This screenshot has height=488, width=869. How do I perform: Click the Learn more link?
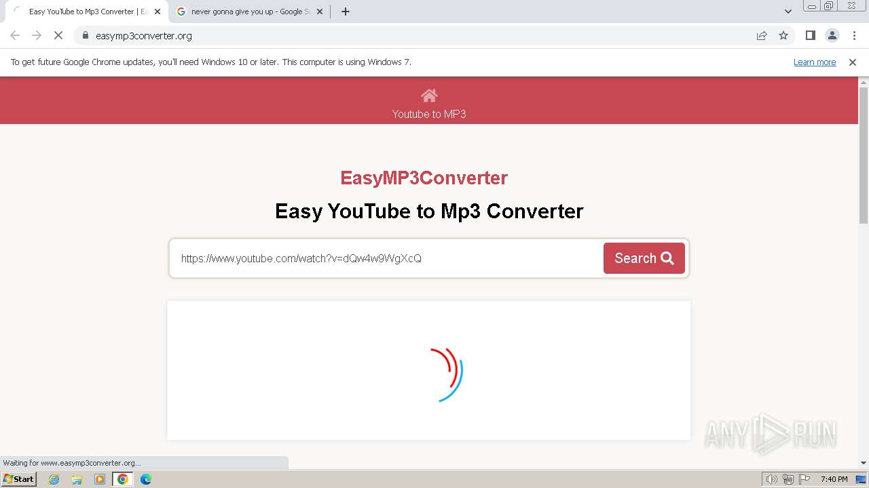click(x=815, y=62)
